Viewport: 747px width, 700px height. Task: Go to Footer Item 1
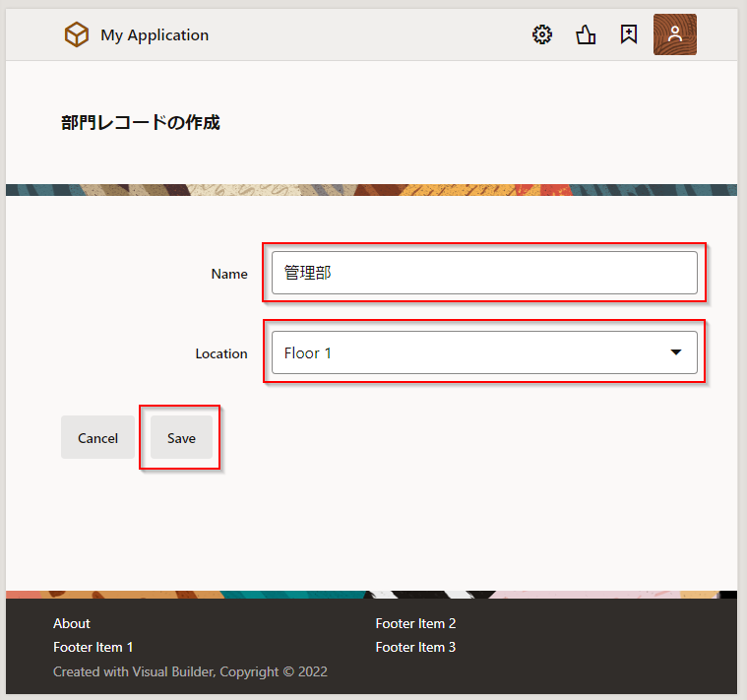point(93,647)
